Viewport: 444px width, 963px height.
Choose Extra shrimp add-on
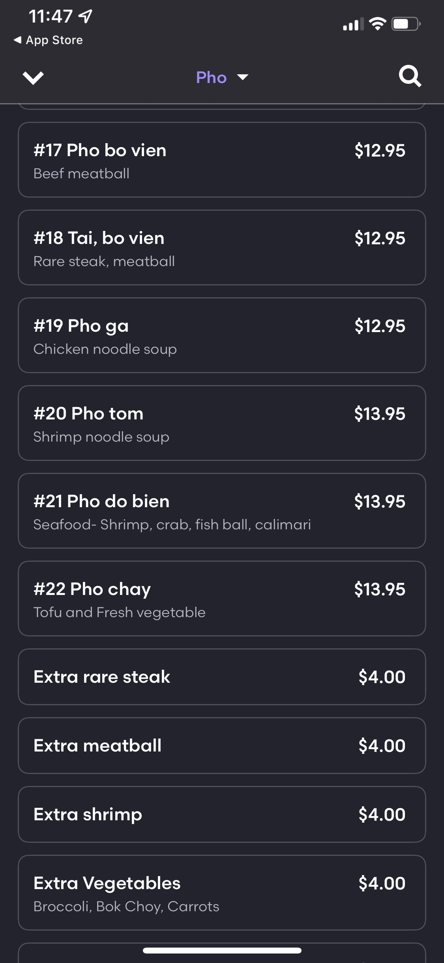click(x=222, y=814)
